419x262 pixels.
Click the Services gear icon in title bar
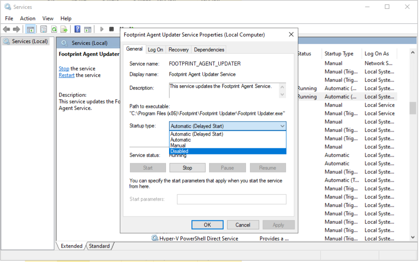(x=8, y=7)
